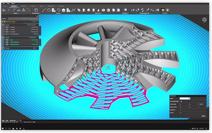Choose the circle curve icon

pos(49,10)
